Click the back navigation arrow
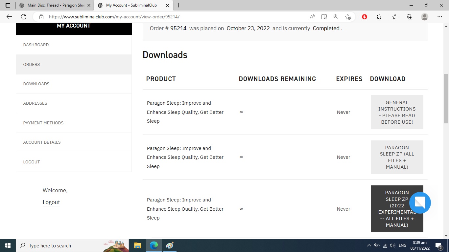The height and width of the screenshot is (252, 449). (9, 17)
